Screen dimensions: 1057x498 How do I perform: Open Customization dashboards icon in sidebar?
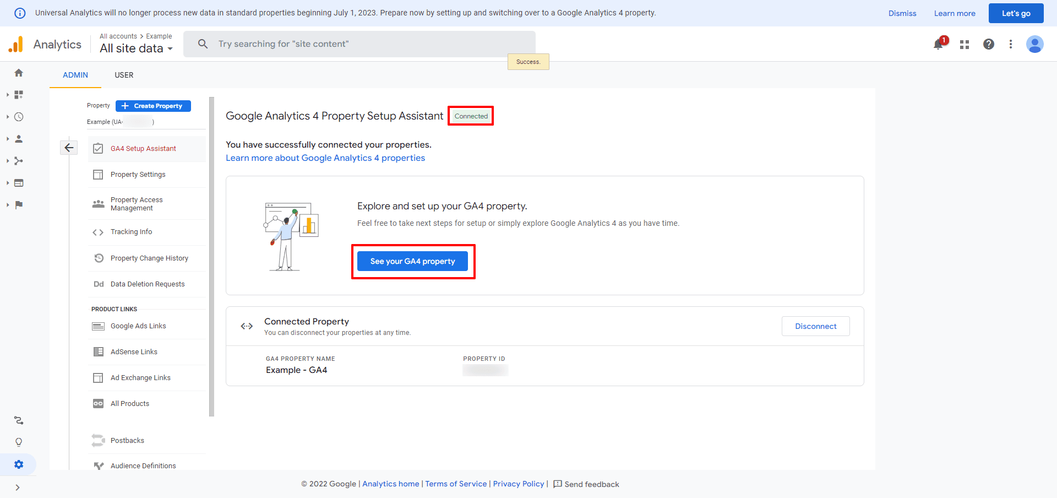tap(19, 95)
